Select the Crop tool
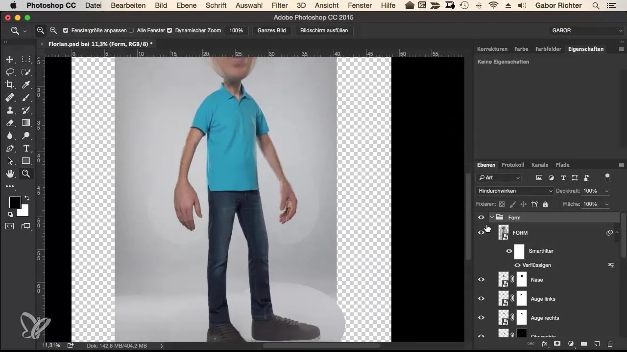The image size is (627, 352). pos(9,85)
